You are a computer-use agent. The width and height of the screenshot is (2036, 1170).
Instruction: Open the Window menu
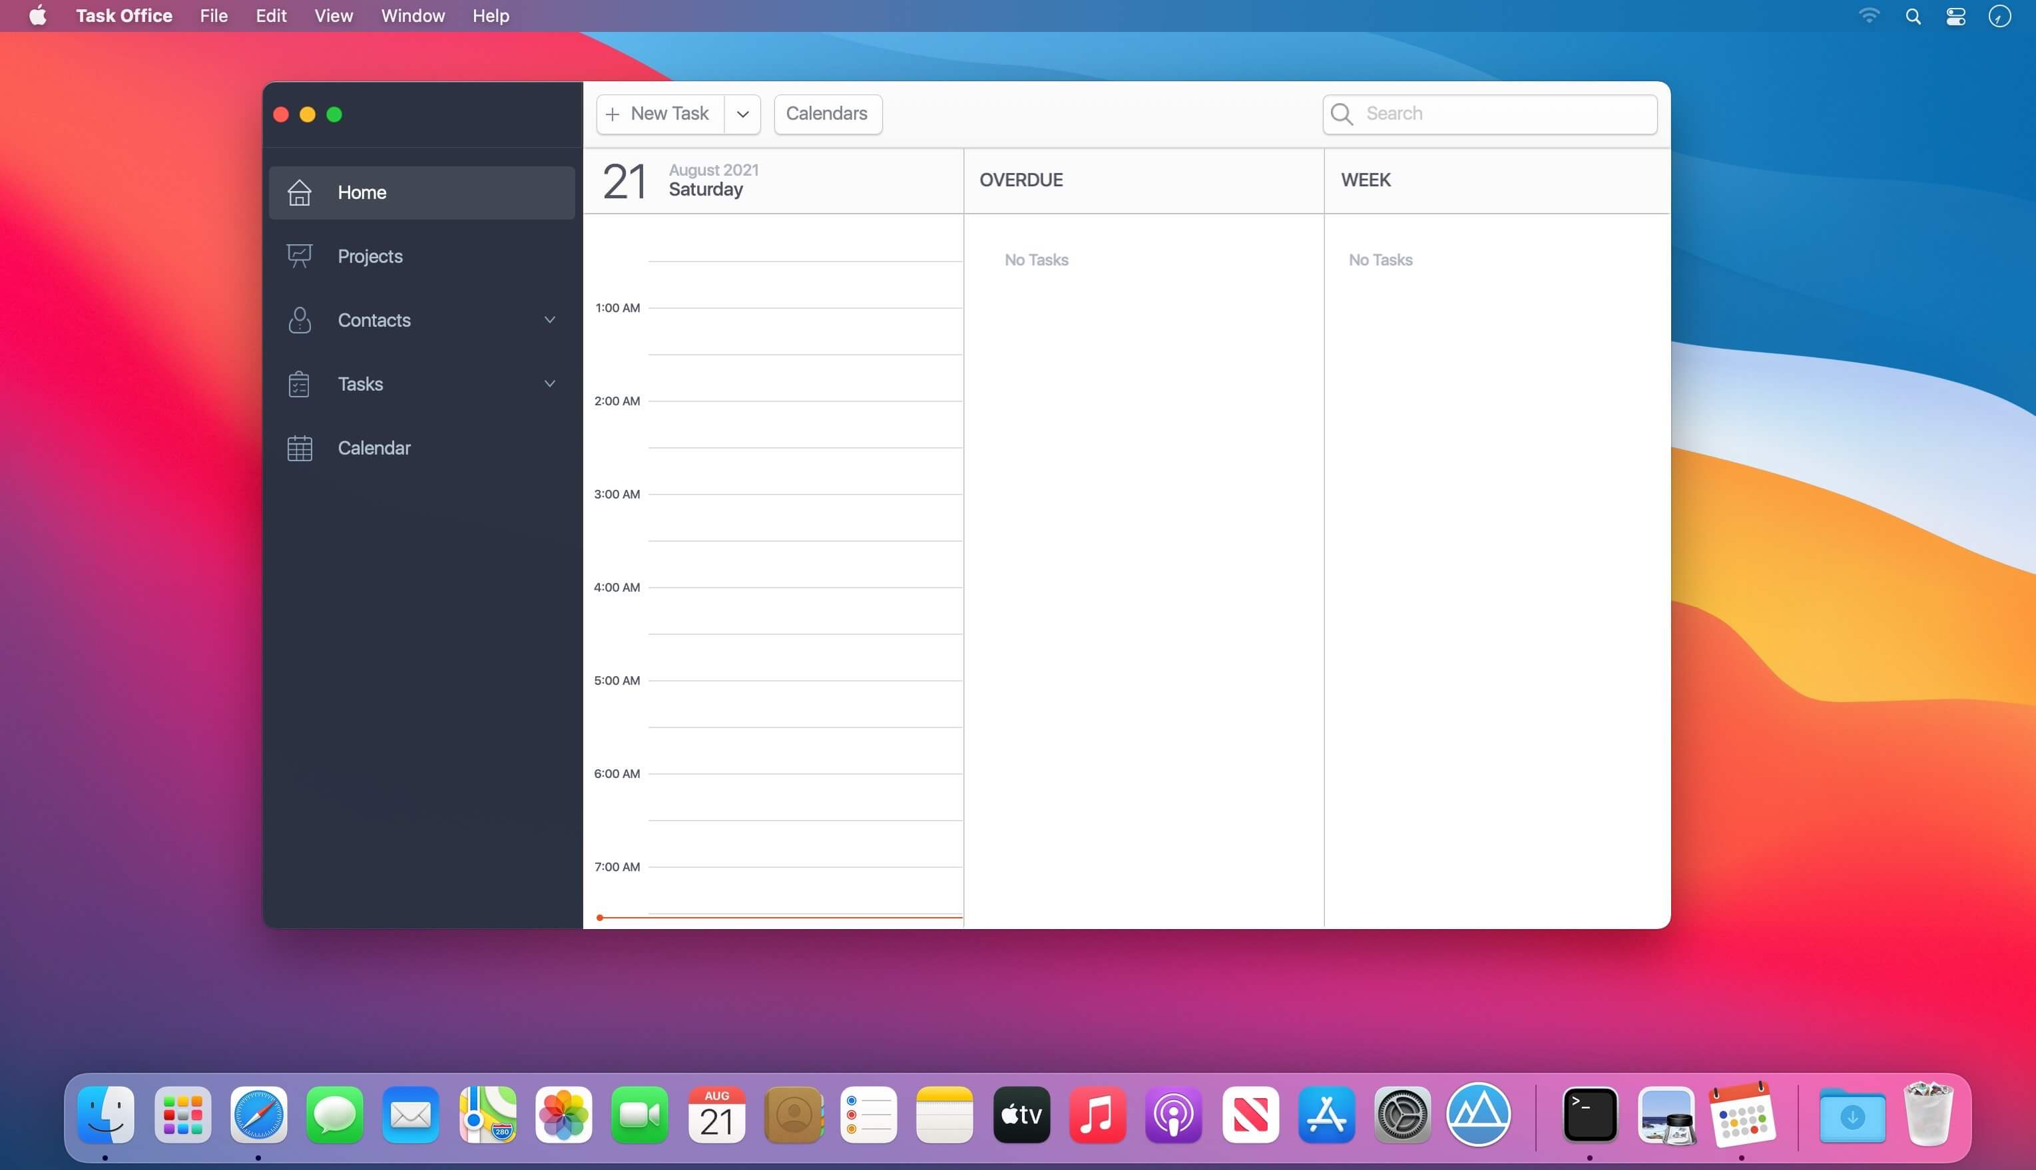coord(412,16)
